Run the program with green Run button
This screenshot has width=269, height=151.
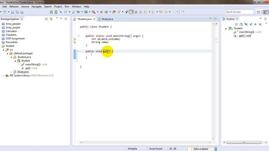coord(86,12)
